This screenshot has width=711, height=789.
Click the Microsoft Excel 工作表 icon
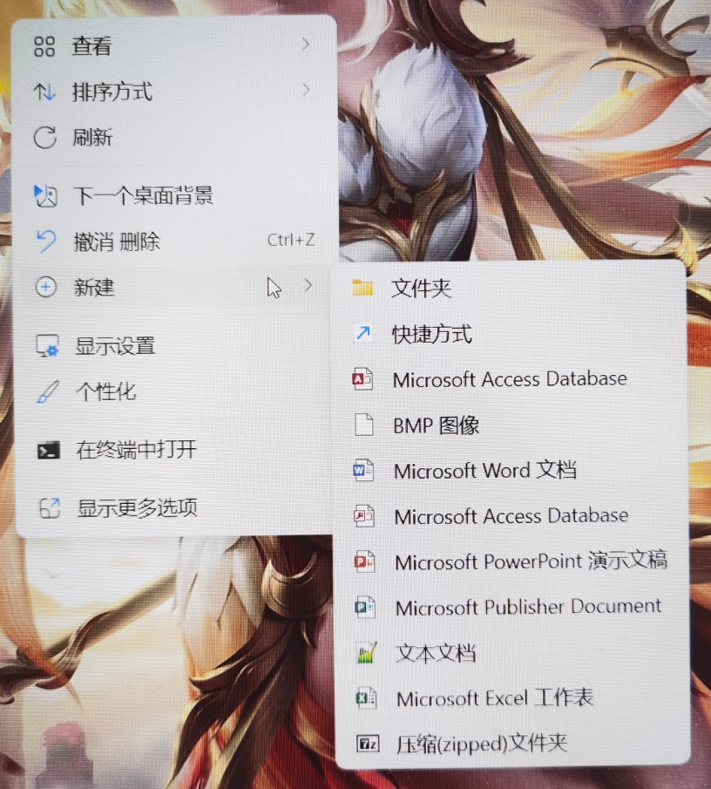point(366,698)
